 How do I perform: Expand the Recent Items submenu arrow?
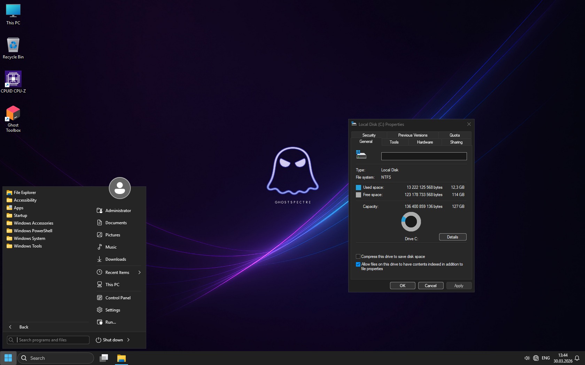point(140,273)
